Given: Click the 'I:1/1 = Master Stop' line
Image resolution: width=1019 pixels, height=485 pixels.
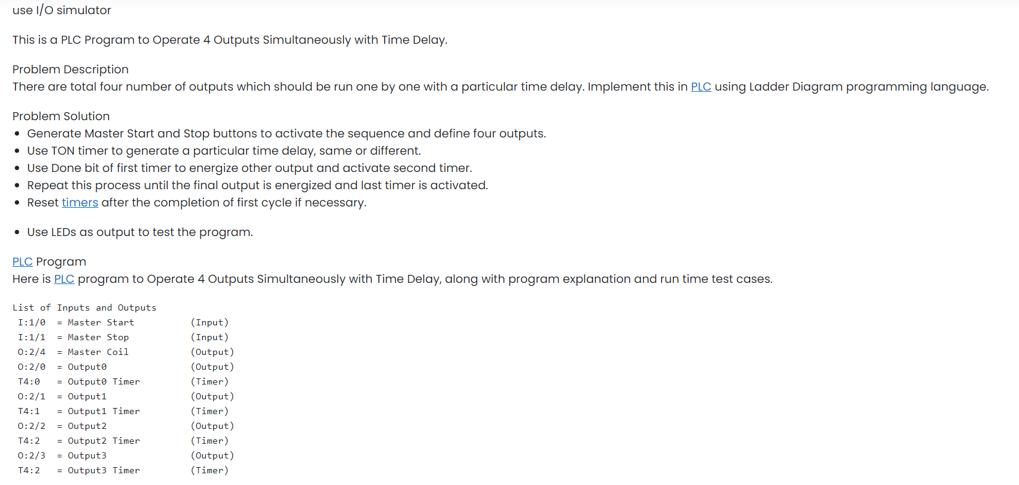Looking at the screenshot, I should click(123, 337).
